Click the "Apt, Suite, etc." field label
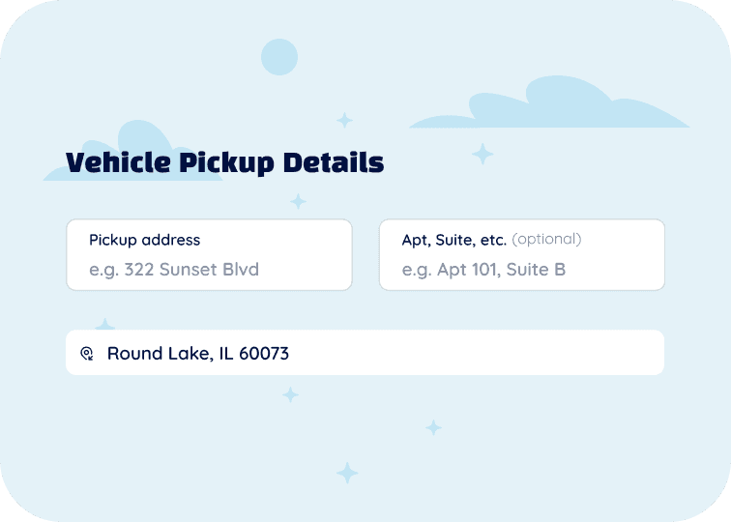 coord(453,240)
